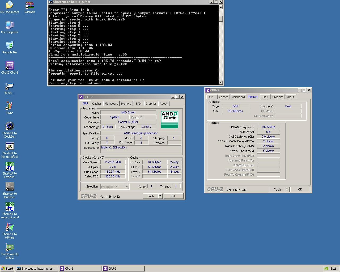This screenshot has width=340, height=272.
Task: Open Mainboard tab in Memory window
Action: pos(238,97)
